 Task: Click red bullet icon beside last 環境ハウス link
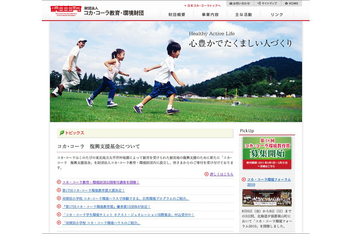click(59, 222)
